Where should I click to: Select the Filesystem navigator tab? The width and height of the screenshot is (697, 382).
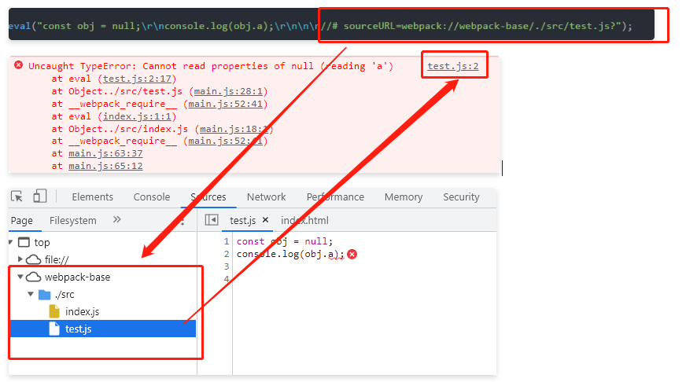point(72,220)
